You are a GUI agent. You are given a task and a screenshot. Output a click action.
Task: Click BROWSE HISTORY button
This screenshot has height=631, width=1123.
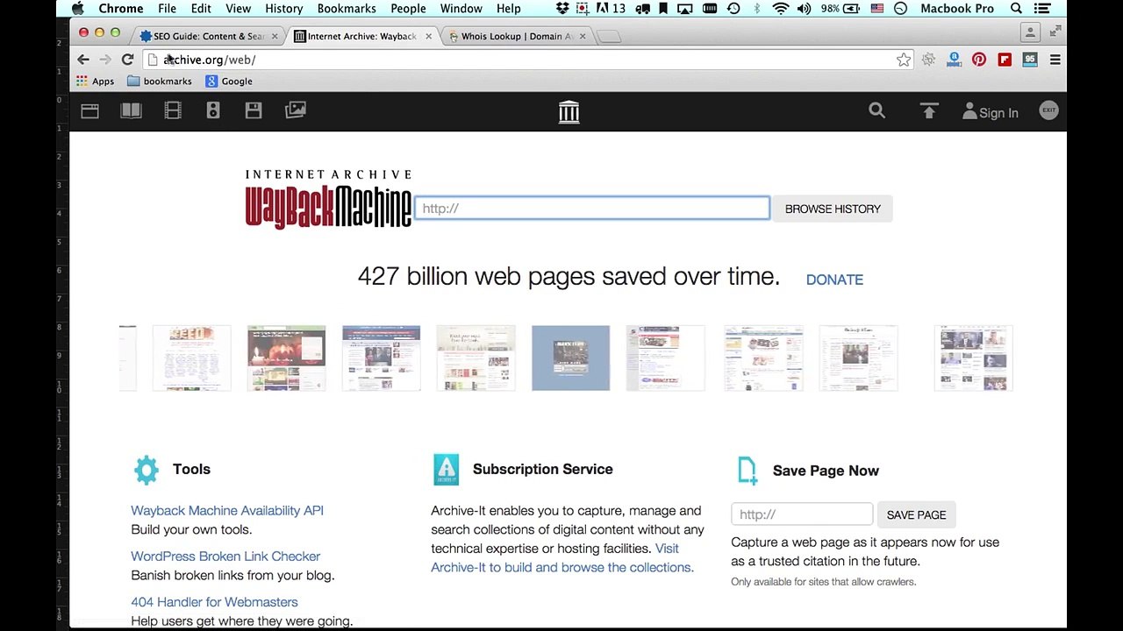coord(833,209)
